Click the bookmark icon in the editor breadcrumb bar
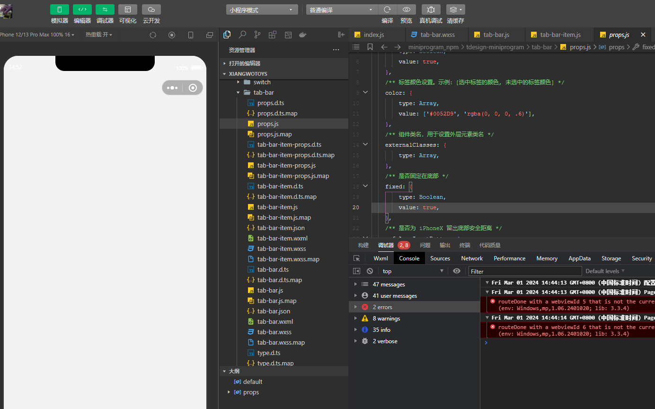Screen dimensions: 655x409 (x=370, y=47)
